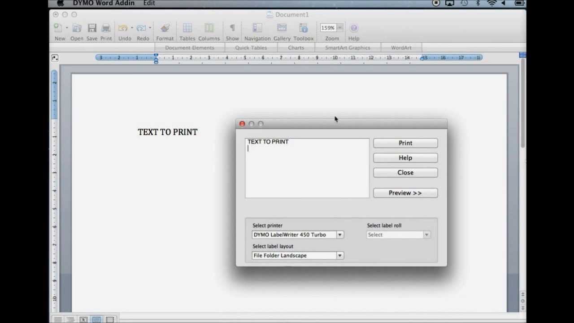Click the document title proxy icon
Screen dimensions: 574x323
tap(270, 15)
